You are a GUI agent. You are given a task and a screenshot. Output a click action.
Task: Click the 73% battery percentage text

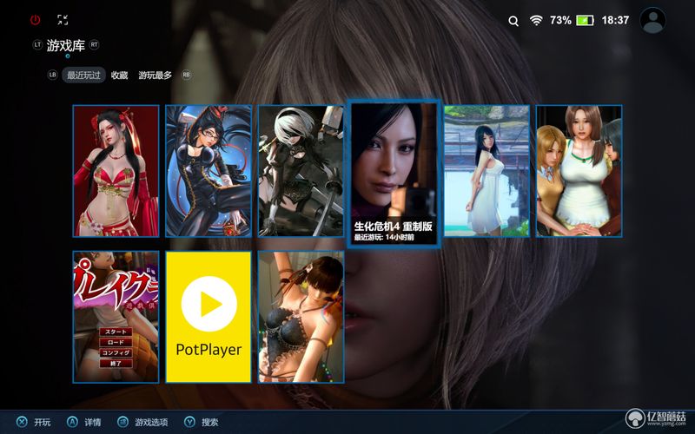pyautogui.click(x=560, y=20)
